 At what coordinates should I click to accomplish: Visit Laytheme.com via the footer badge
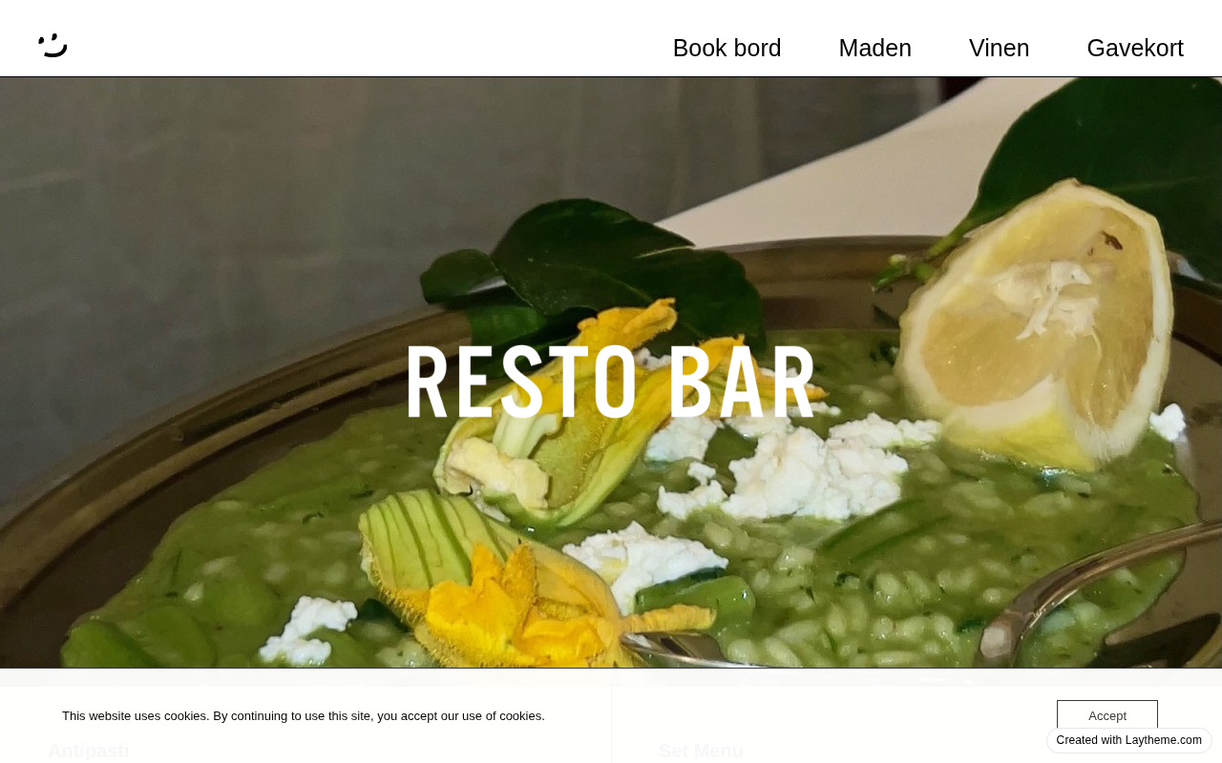pos(1129,740)
